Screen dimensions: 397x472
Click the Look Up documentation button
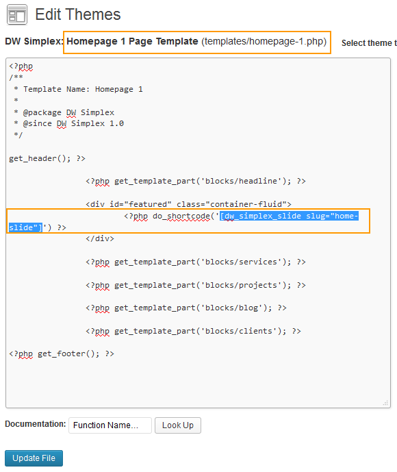178,425
